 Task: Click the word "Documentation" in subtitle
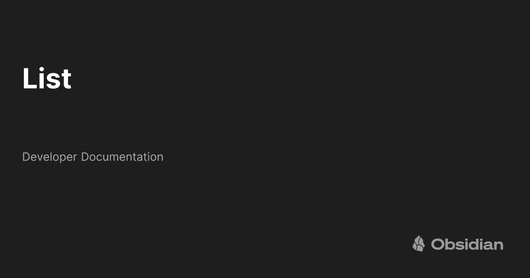pyautogui.click(x=122, y=157)
